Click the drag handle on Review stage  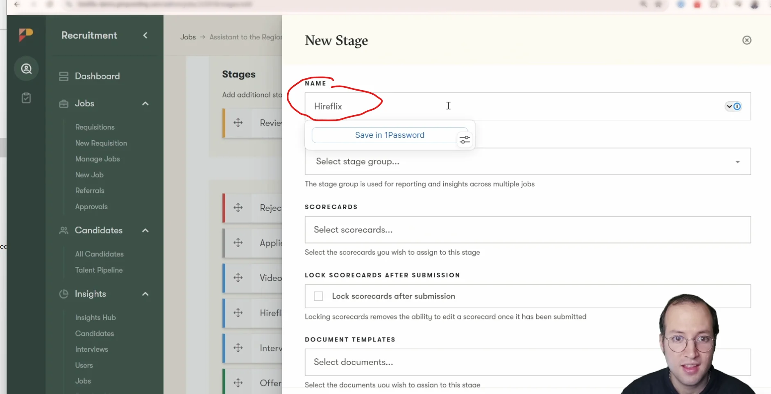click(238, 123)
